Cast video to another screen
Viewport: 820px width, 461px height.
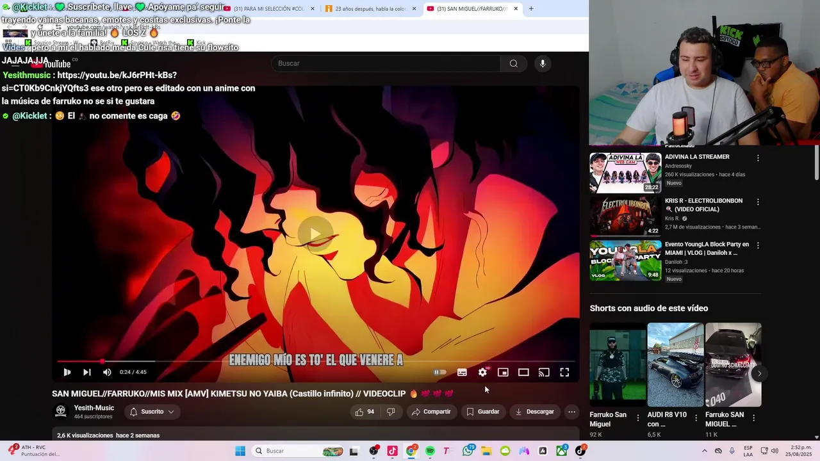point(544,372)
